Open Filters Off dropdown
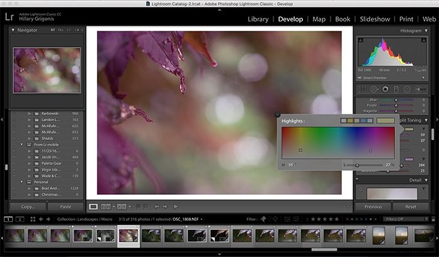The width and height of the screenshot is (439, 257). point(406,219)
